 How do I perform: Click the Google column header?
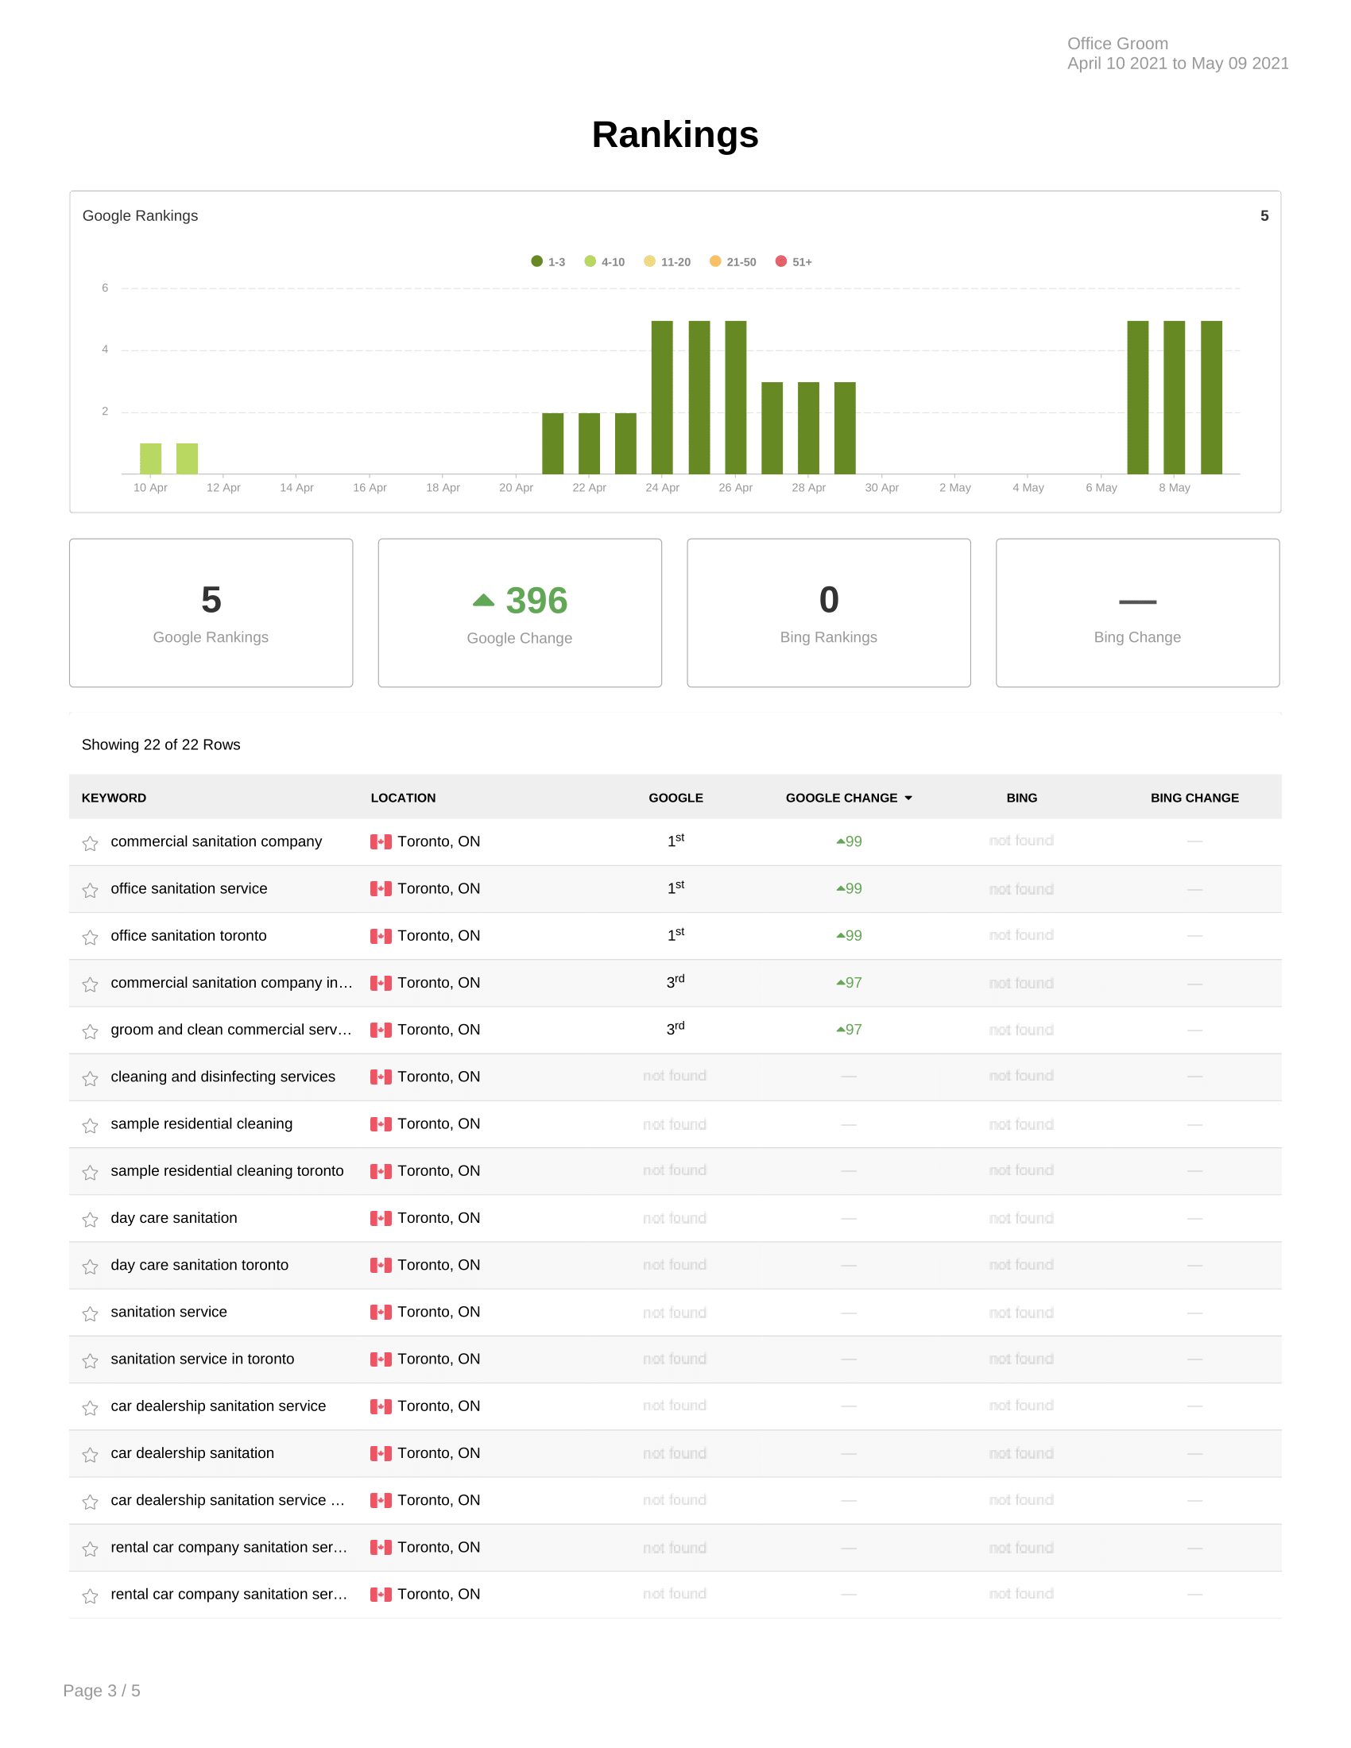click(675, 798)
